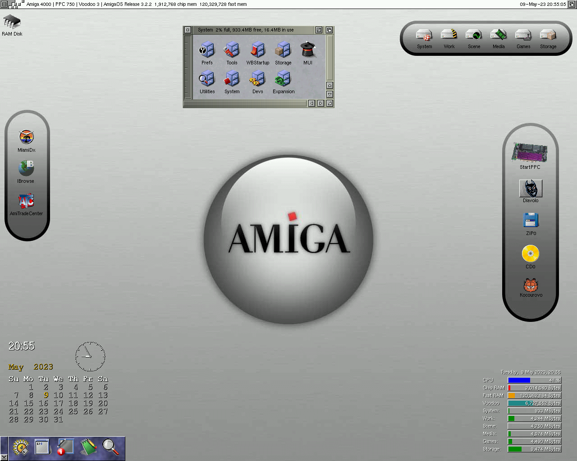Select the RAM Disk icon
This screenshot has height=461, width=577.
pos(12,23)
